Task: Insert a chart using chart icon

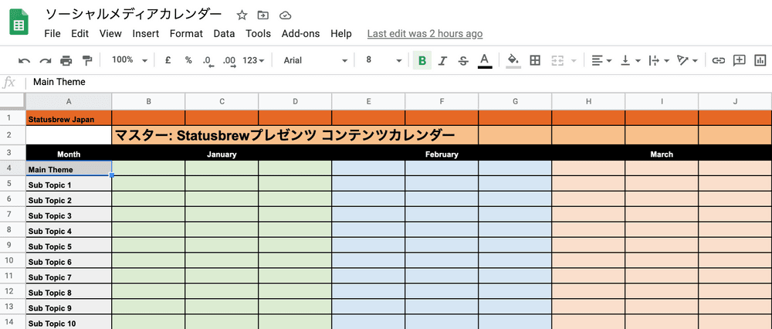Action: click(x=760, y=60)
